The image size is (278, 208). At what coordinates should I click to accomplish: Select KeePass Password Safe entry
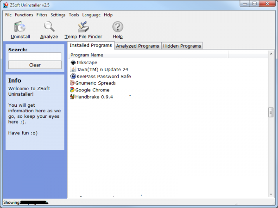click(104, 76)
